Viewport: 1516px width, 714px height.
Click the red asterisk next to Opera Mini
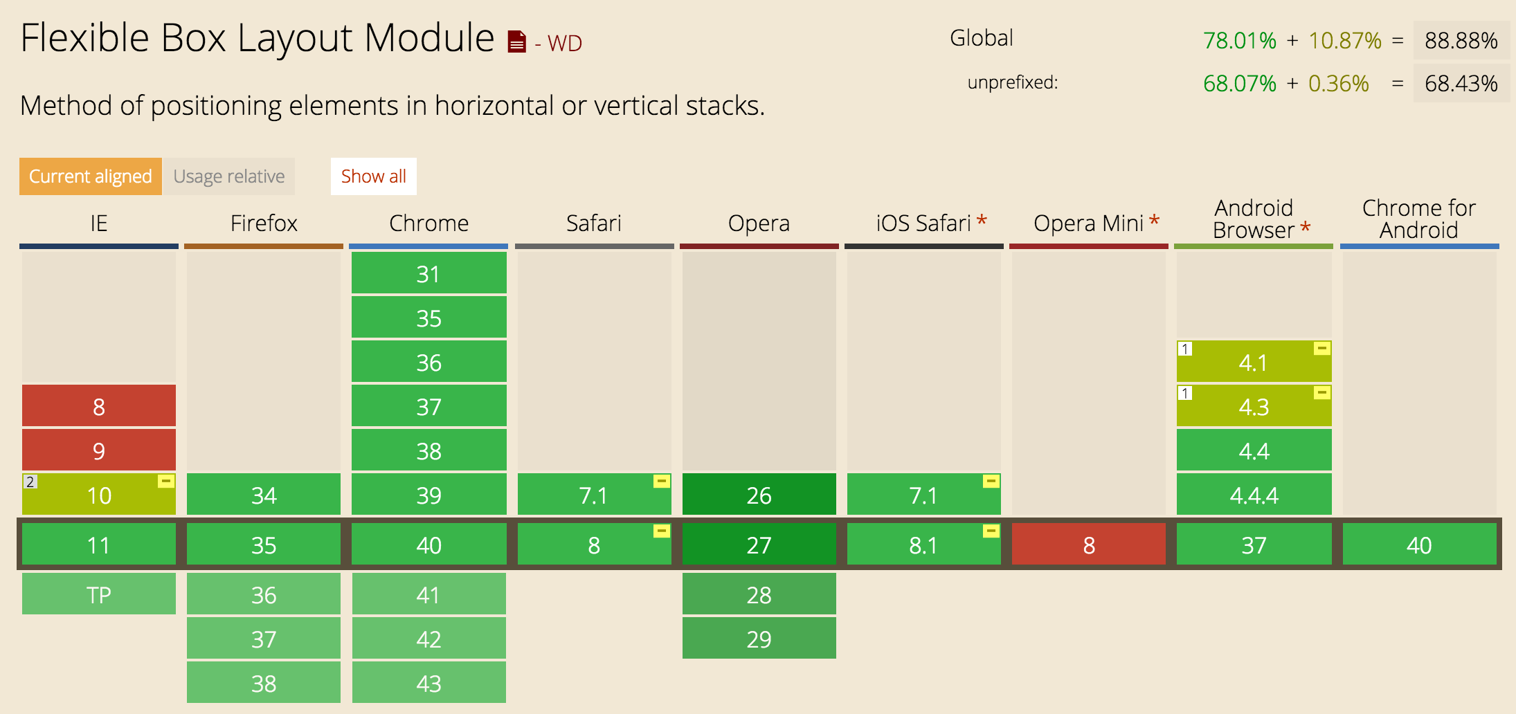pos(1154,221)
